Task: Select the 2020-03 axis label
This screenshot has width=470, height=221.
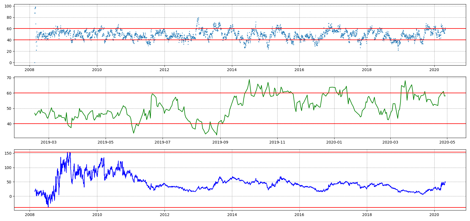Action: click(x=390, y=142)
